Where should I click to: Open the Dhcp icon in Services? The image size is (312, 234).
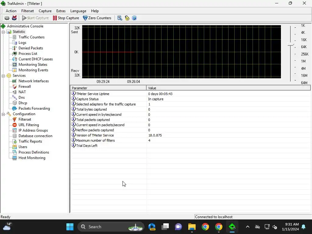(15, 103)
